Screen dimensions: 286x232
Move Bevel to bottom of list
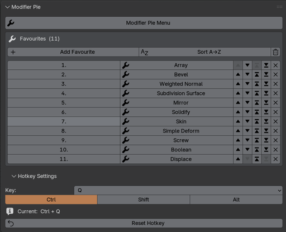point(266,74)
